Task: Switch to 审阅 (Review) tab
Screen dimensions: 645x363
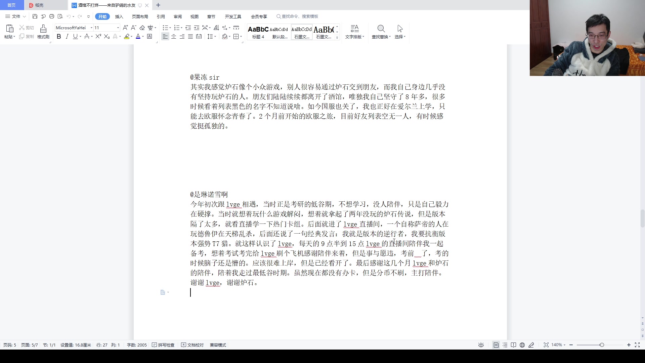Action: 178,16
